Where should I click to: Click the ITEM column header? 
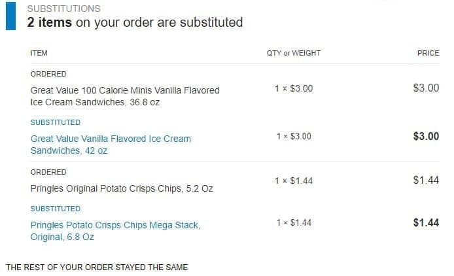[39, 53]
